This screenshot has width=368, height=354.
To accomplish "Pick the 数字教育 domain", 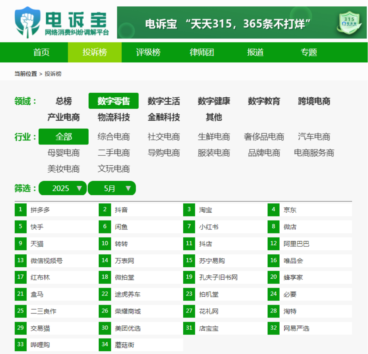I will click(264, 101).
